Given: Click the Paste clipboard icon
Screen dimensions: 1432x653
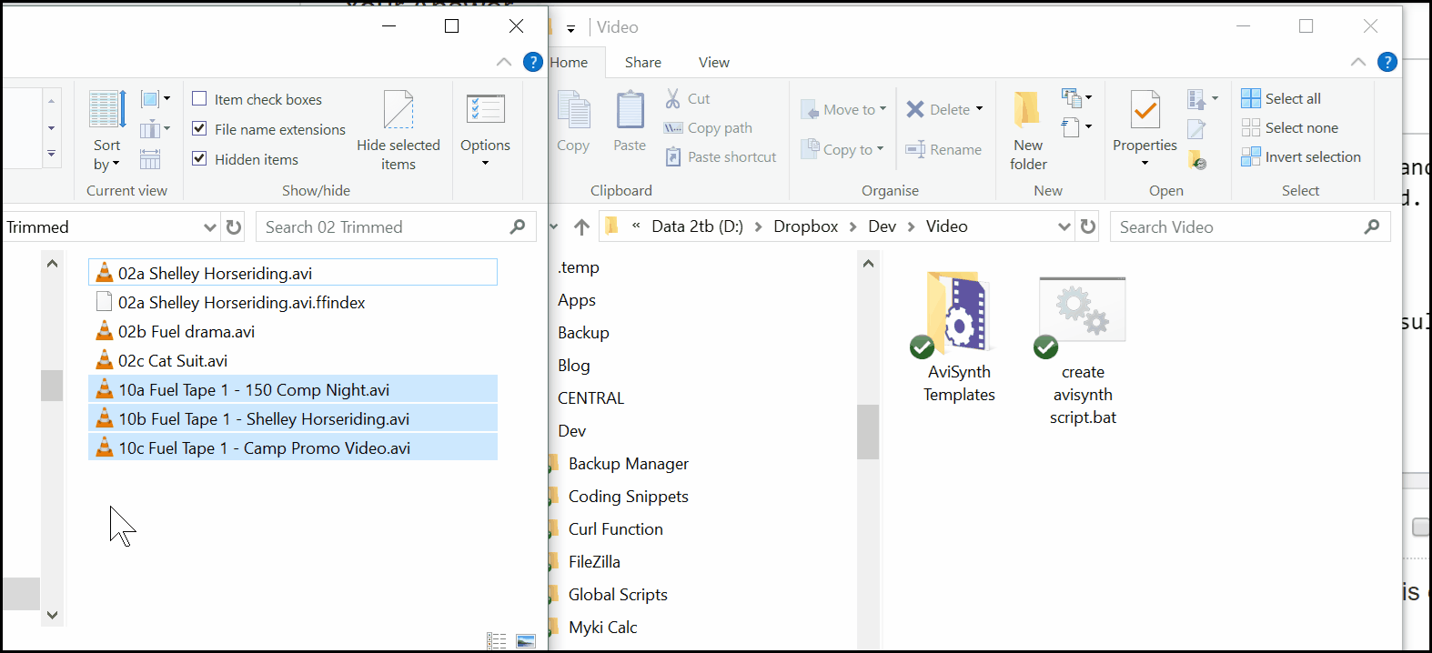Looking at the screenshot, I should click(630, 110).
